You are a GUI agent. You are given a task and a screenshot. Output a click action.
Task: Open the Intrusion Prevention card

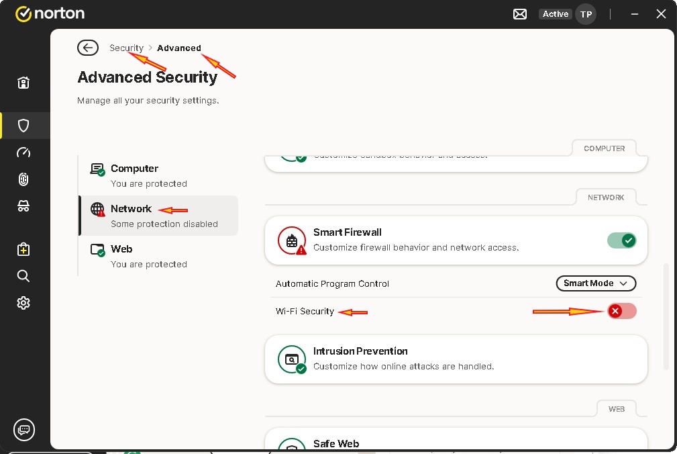456,359
